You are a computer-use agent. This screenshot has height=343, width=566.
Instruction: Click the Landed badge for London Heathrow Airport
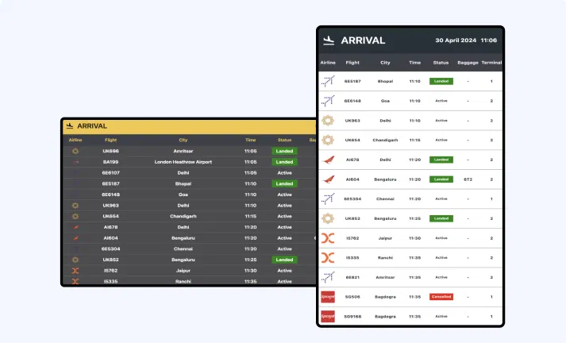point(284,161)
